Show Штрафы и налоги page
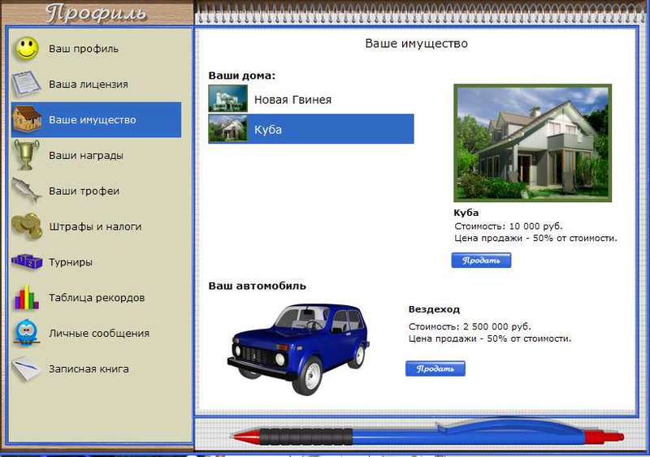Screen dimensions: 650x457 point(96,226)
